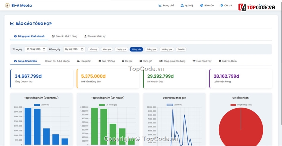Click the Toàn bộ date range button
This screenshot has height=146, width=282.
point(181,49)
